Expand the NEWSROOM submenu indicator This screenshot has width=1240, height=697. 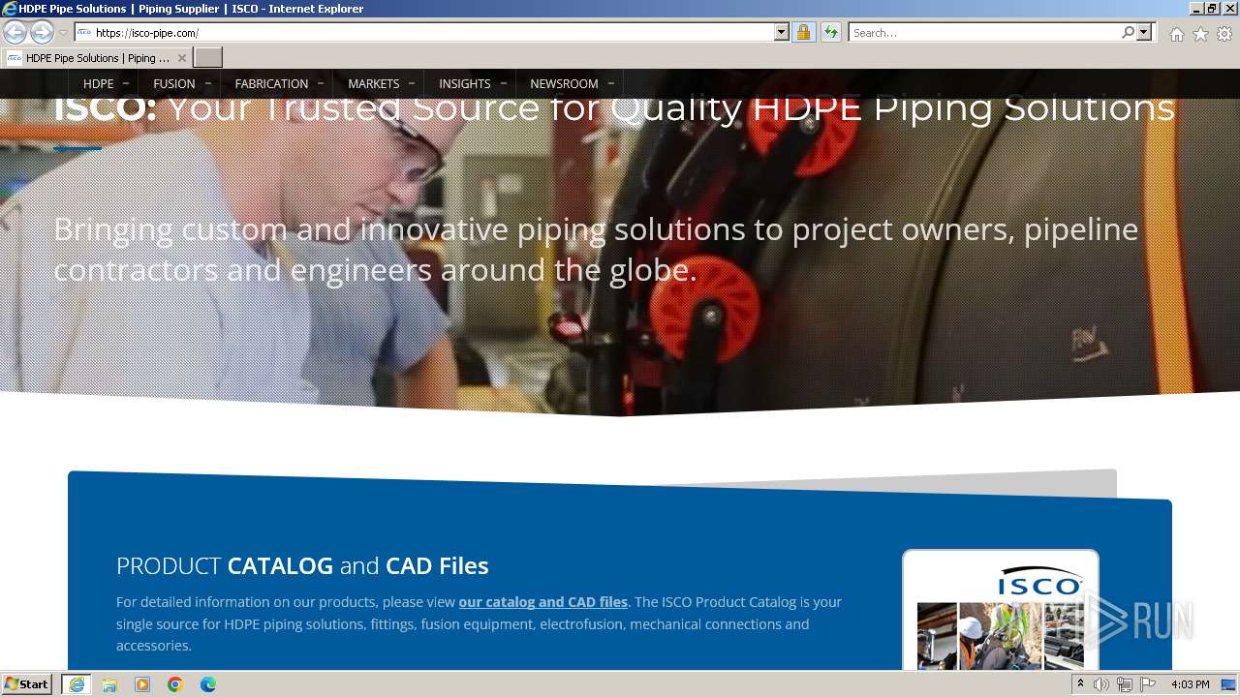(610, 83)
